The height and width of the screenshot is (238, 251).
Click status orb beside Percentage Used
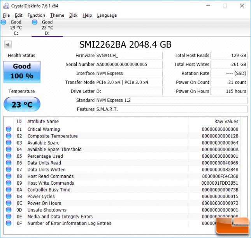(x=9, y=156)
